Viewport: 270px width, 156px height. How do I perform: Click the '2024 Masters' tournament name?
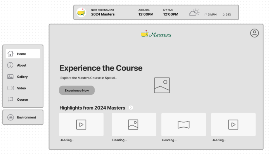(103, 14)
